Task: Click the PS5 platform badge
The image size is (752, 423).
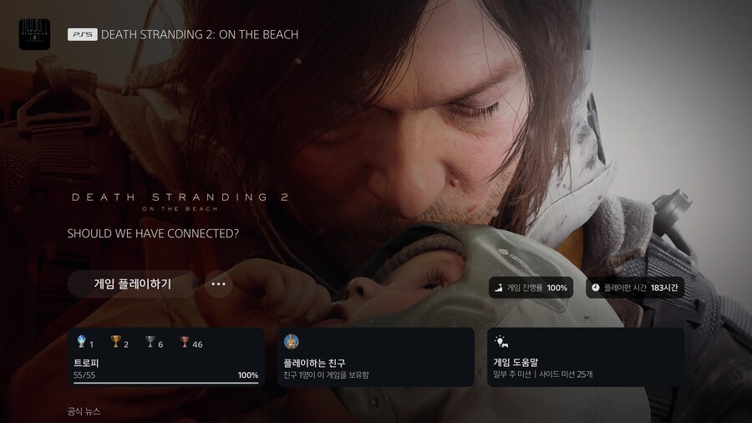Action: point(81,35)
